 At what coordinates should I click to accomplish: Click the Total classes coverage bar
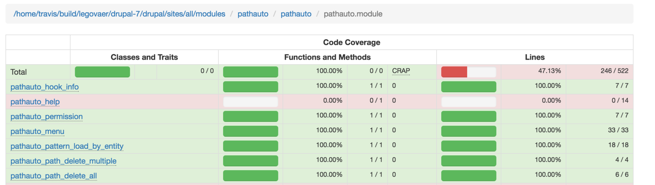pos(102,72)
